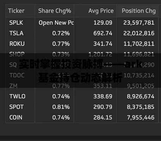Open the ROKU ticker entry
This screenshot has width=161, height=141.
pyautogui.click(x=17, y=44)
